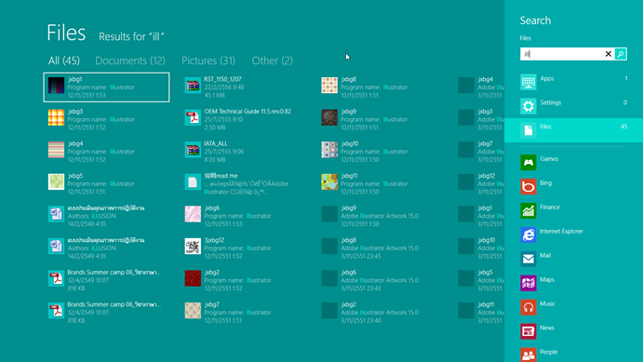This screenshot has width=643, height=362.
Task: Open IATA_ALL archive icon
Action: pyautogui.click(x=193, y=150)
